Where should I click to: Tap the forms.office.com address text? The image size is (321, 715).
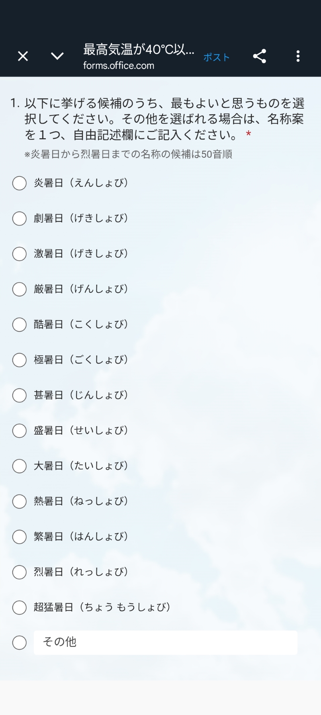click(x=119, y=66)
